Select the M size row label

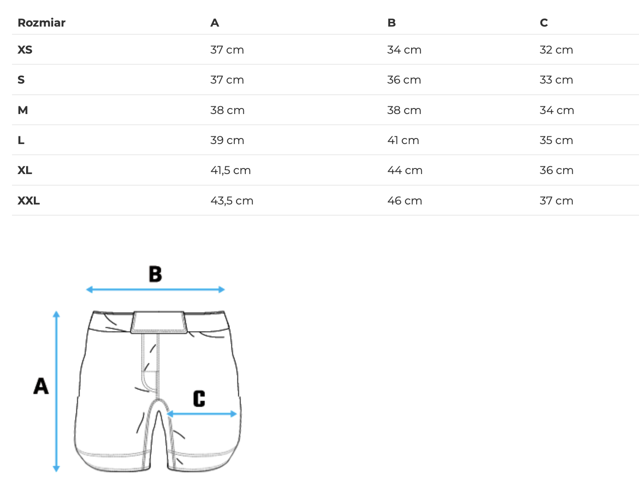coord(23,110)
